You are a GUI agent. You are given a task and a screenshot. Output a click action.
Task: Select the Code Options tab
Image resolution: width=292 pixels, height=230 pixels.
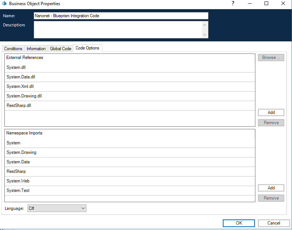[87, 48]
